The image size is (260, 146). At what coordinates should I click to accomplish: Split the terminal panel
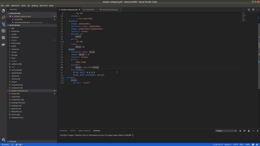click(245, 131)
